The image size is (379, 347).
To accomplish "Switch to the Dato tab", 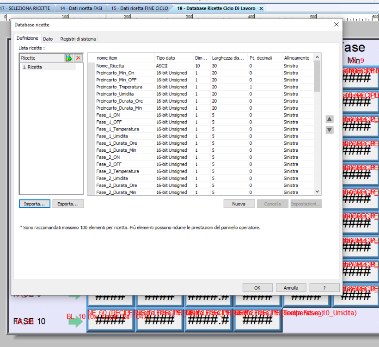I will tap(48, 39).
